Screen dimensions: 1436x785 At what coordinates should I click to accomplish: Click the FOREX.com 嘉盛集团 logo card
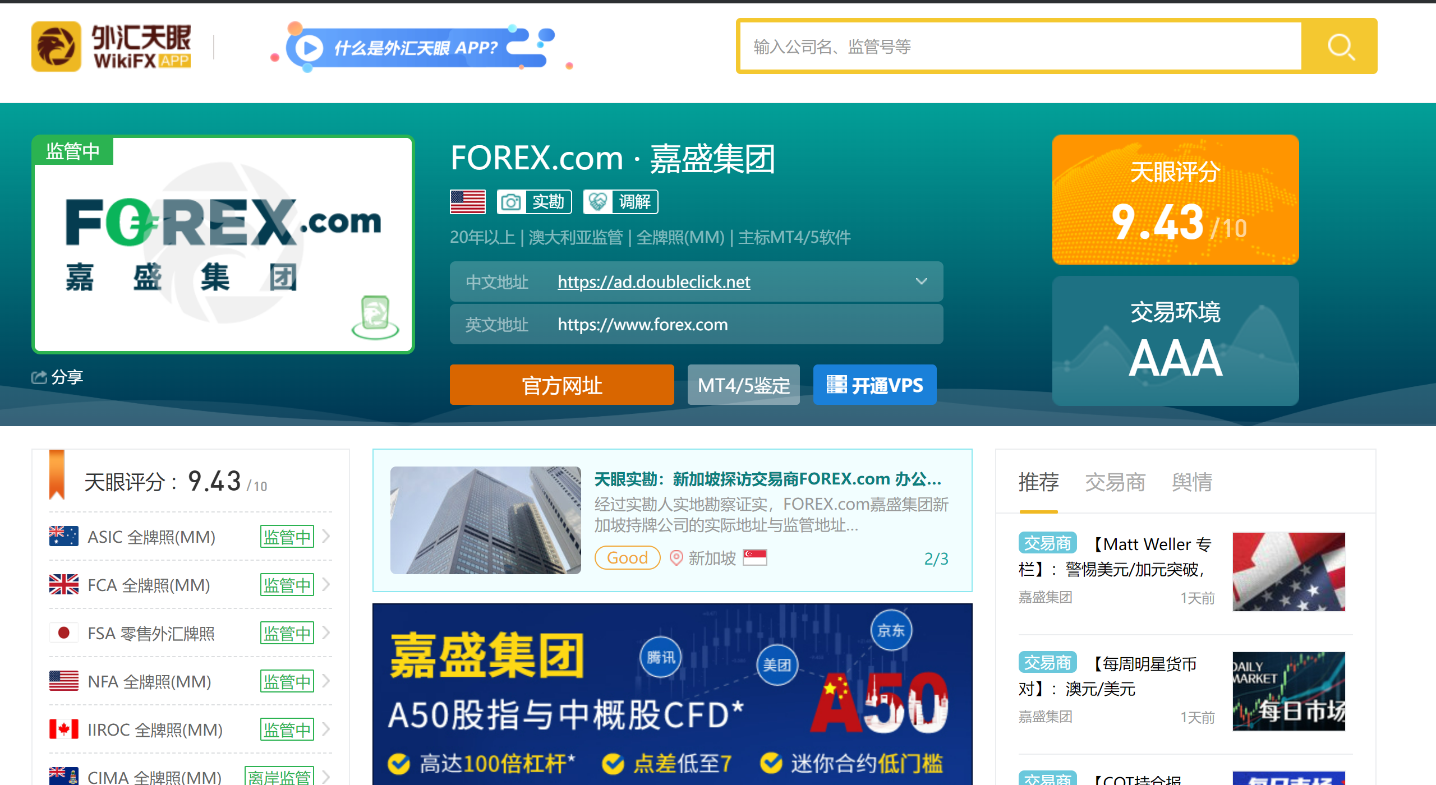(x=223, y=244)
